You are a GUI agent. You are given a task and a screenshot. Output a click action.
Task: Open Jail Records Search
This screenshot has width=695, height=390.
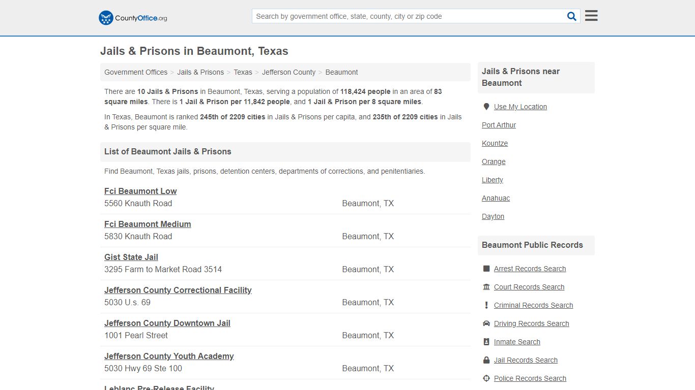[526, 360]
